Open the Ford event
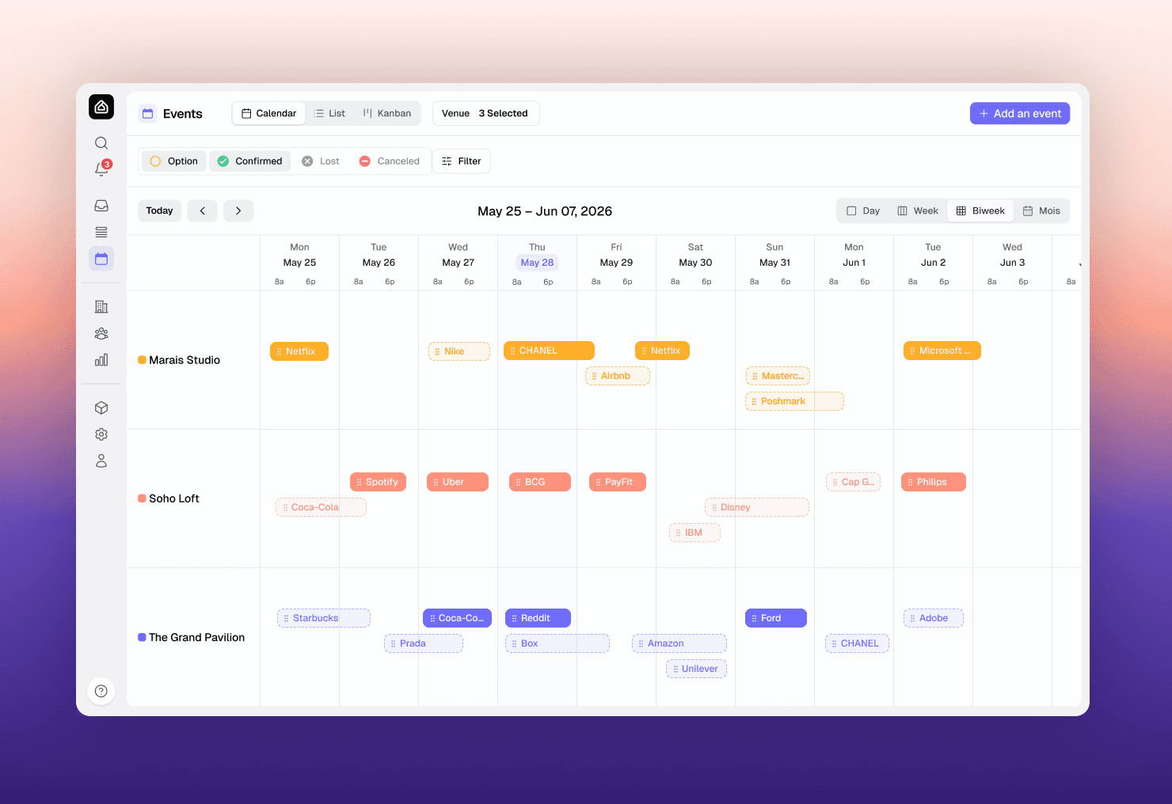This screenshot has height=804, width=1172. 776,618
